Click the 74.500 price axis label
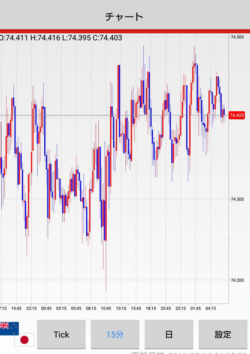This screenshot has height=354, width=250. [x=237, y=38]
